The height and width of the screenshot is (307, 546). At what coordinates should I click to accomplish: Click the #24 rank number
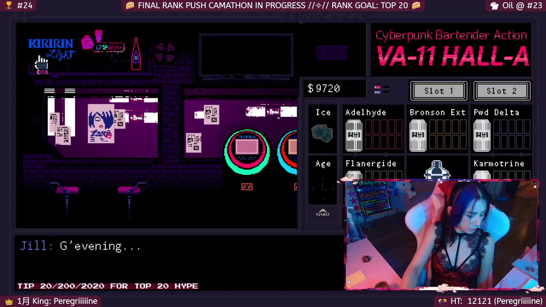pos(25,5)
